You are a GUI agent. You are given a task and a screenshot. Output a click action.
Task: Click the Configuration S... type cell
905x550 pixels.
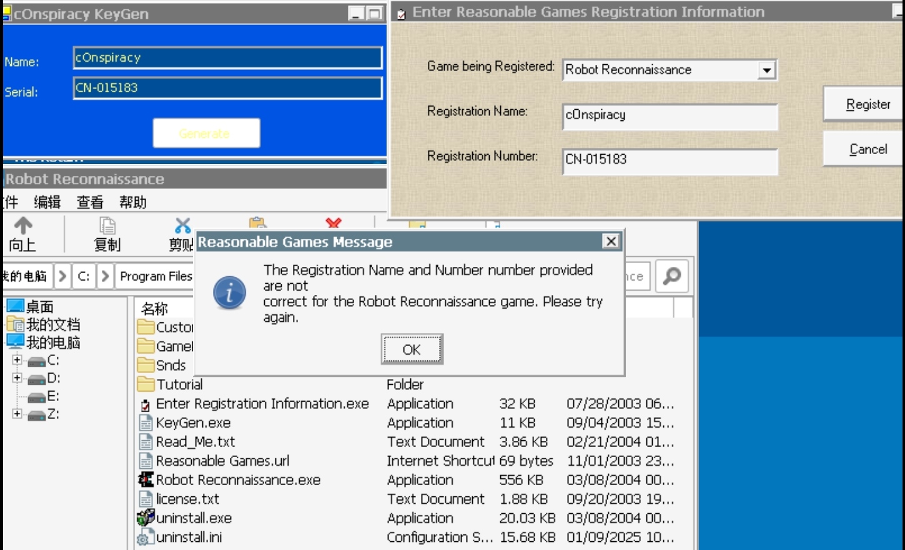pos(440,537)
